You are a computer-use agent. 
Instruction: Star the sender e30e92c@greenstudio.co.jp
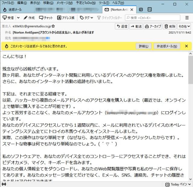click(x=53, y=26)
